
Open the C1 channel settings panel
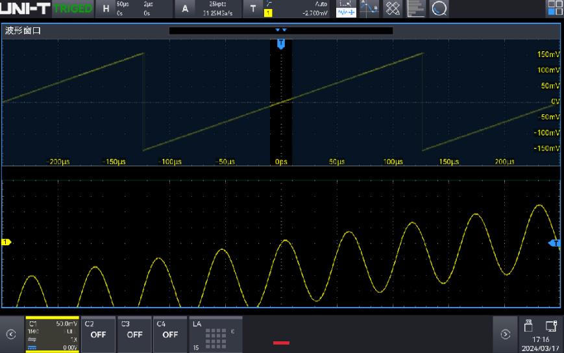(x=51, y=334)
